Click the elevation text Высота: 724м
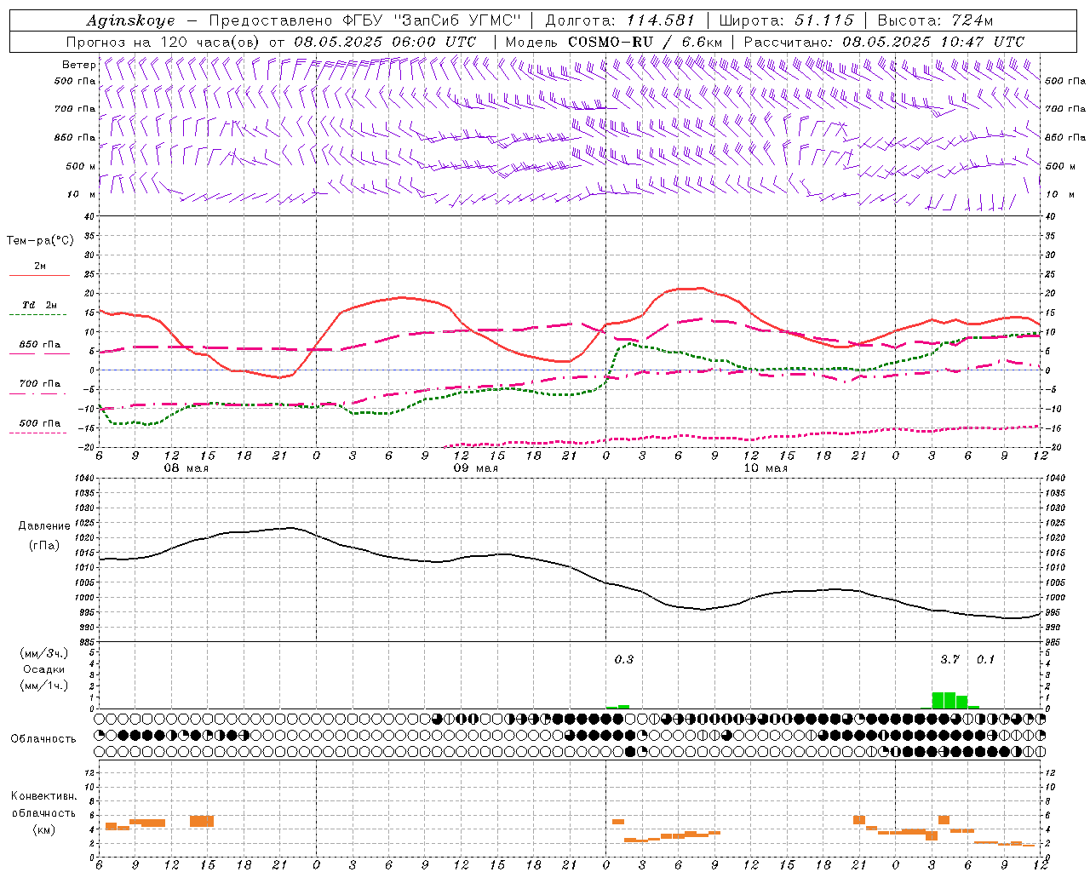Viewport: 1090px width, 872px height. click(x=935, y=20)
